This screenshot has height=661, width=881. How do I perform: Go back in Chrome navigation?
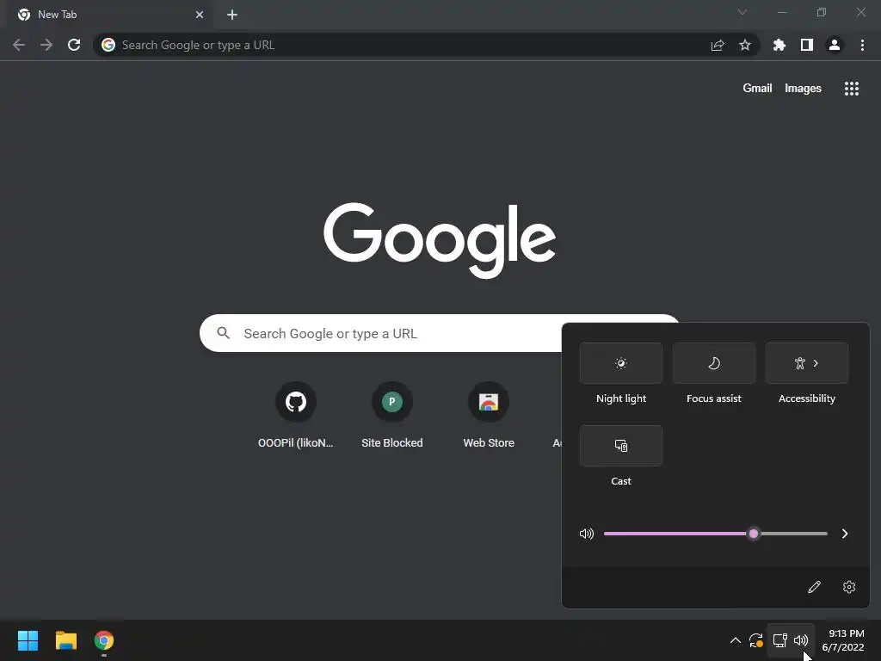point(19,45)
